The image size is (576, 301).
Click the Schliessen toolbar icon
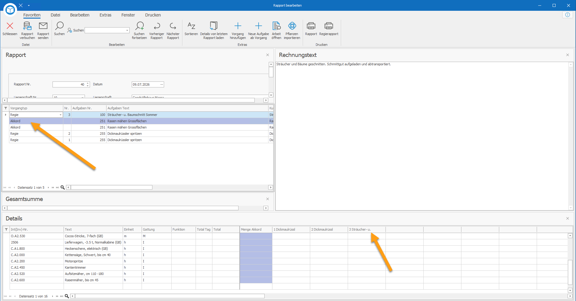point(10,26)
